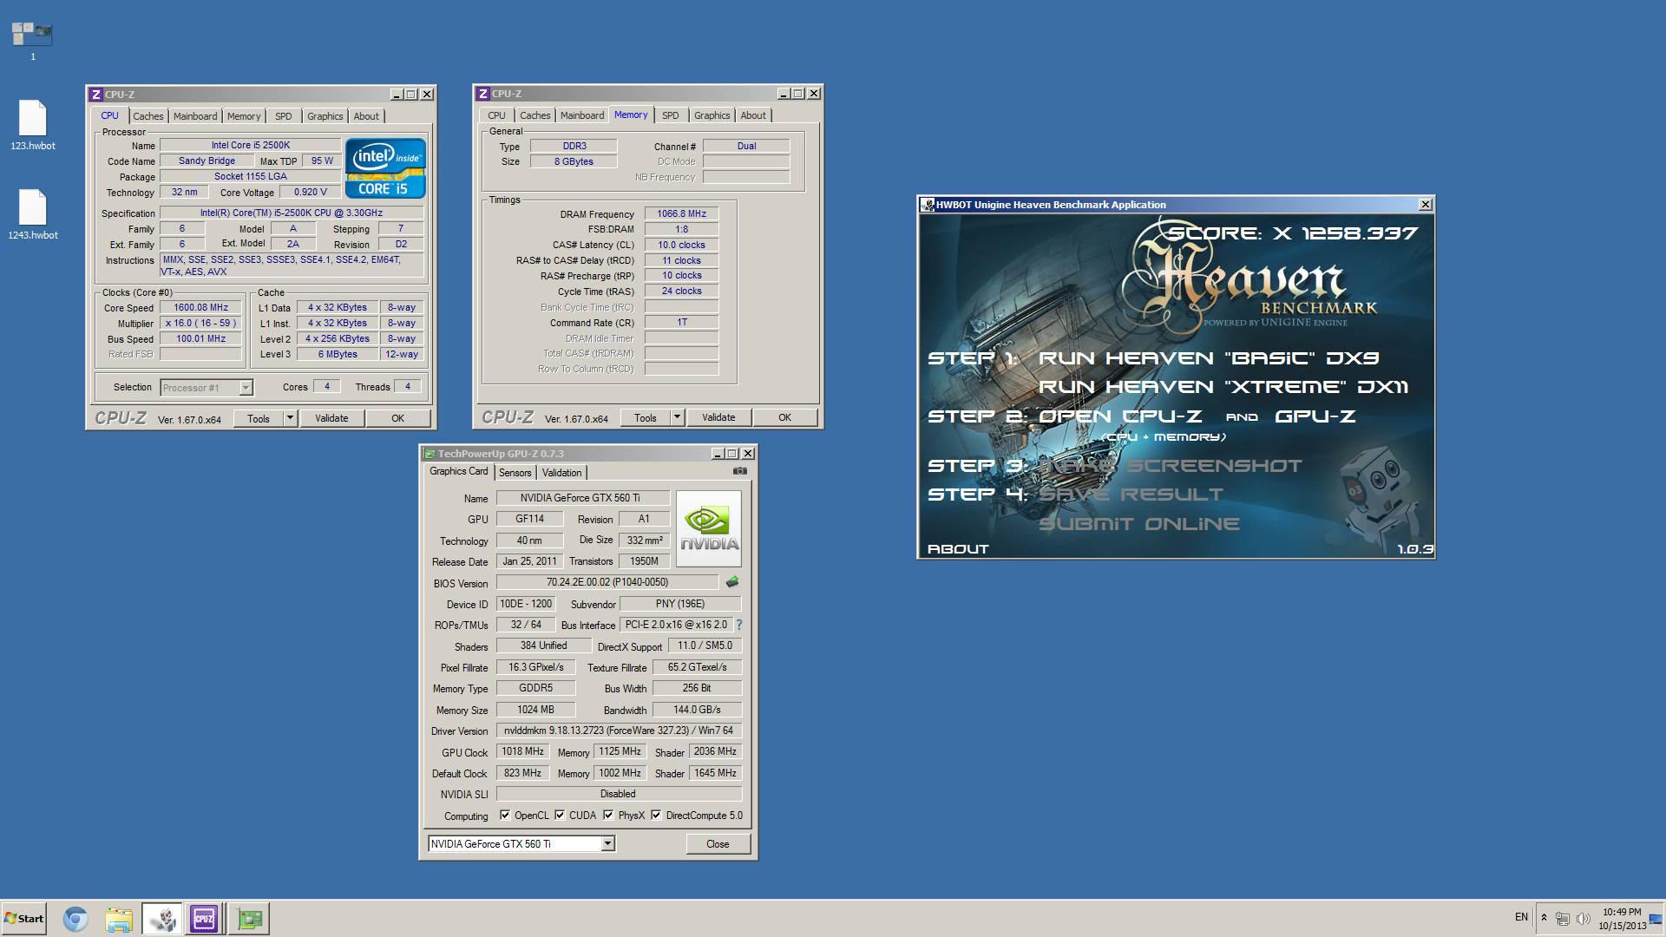Open SPD tab in left CPU-Z window
1666x937 pixels.
click(x=283, y=116)
